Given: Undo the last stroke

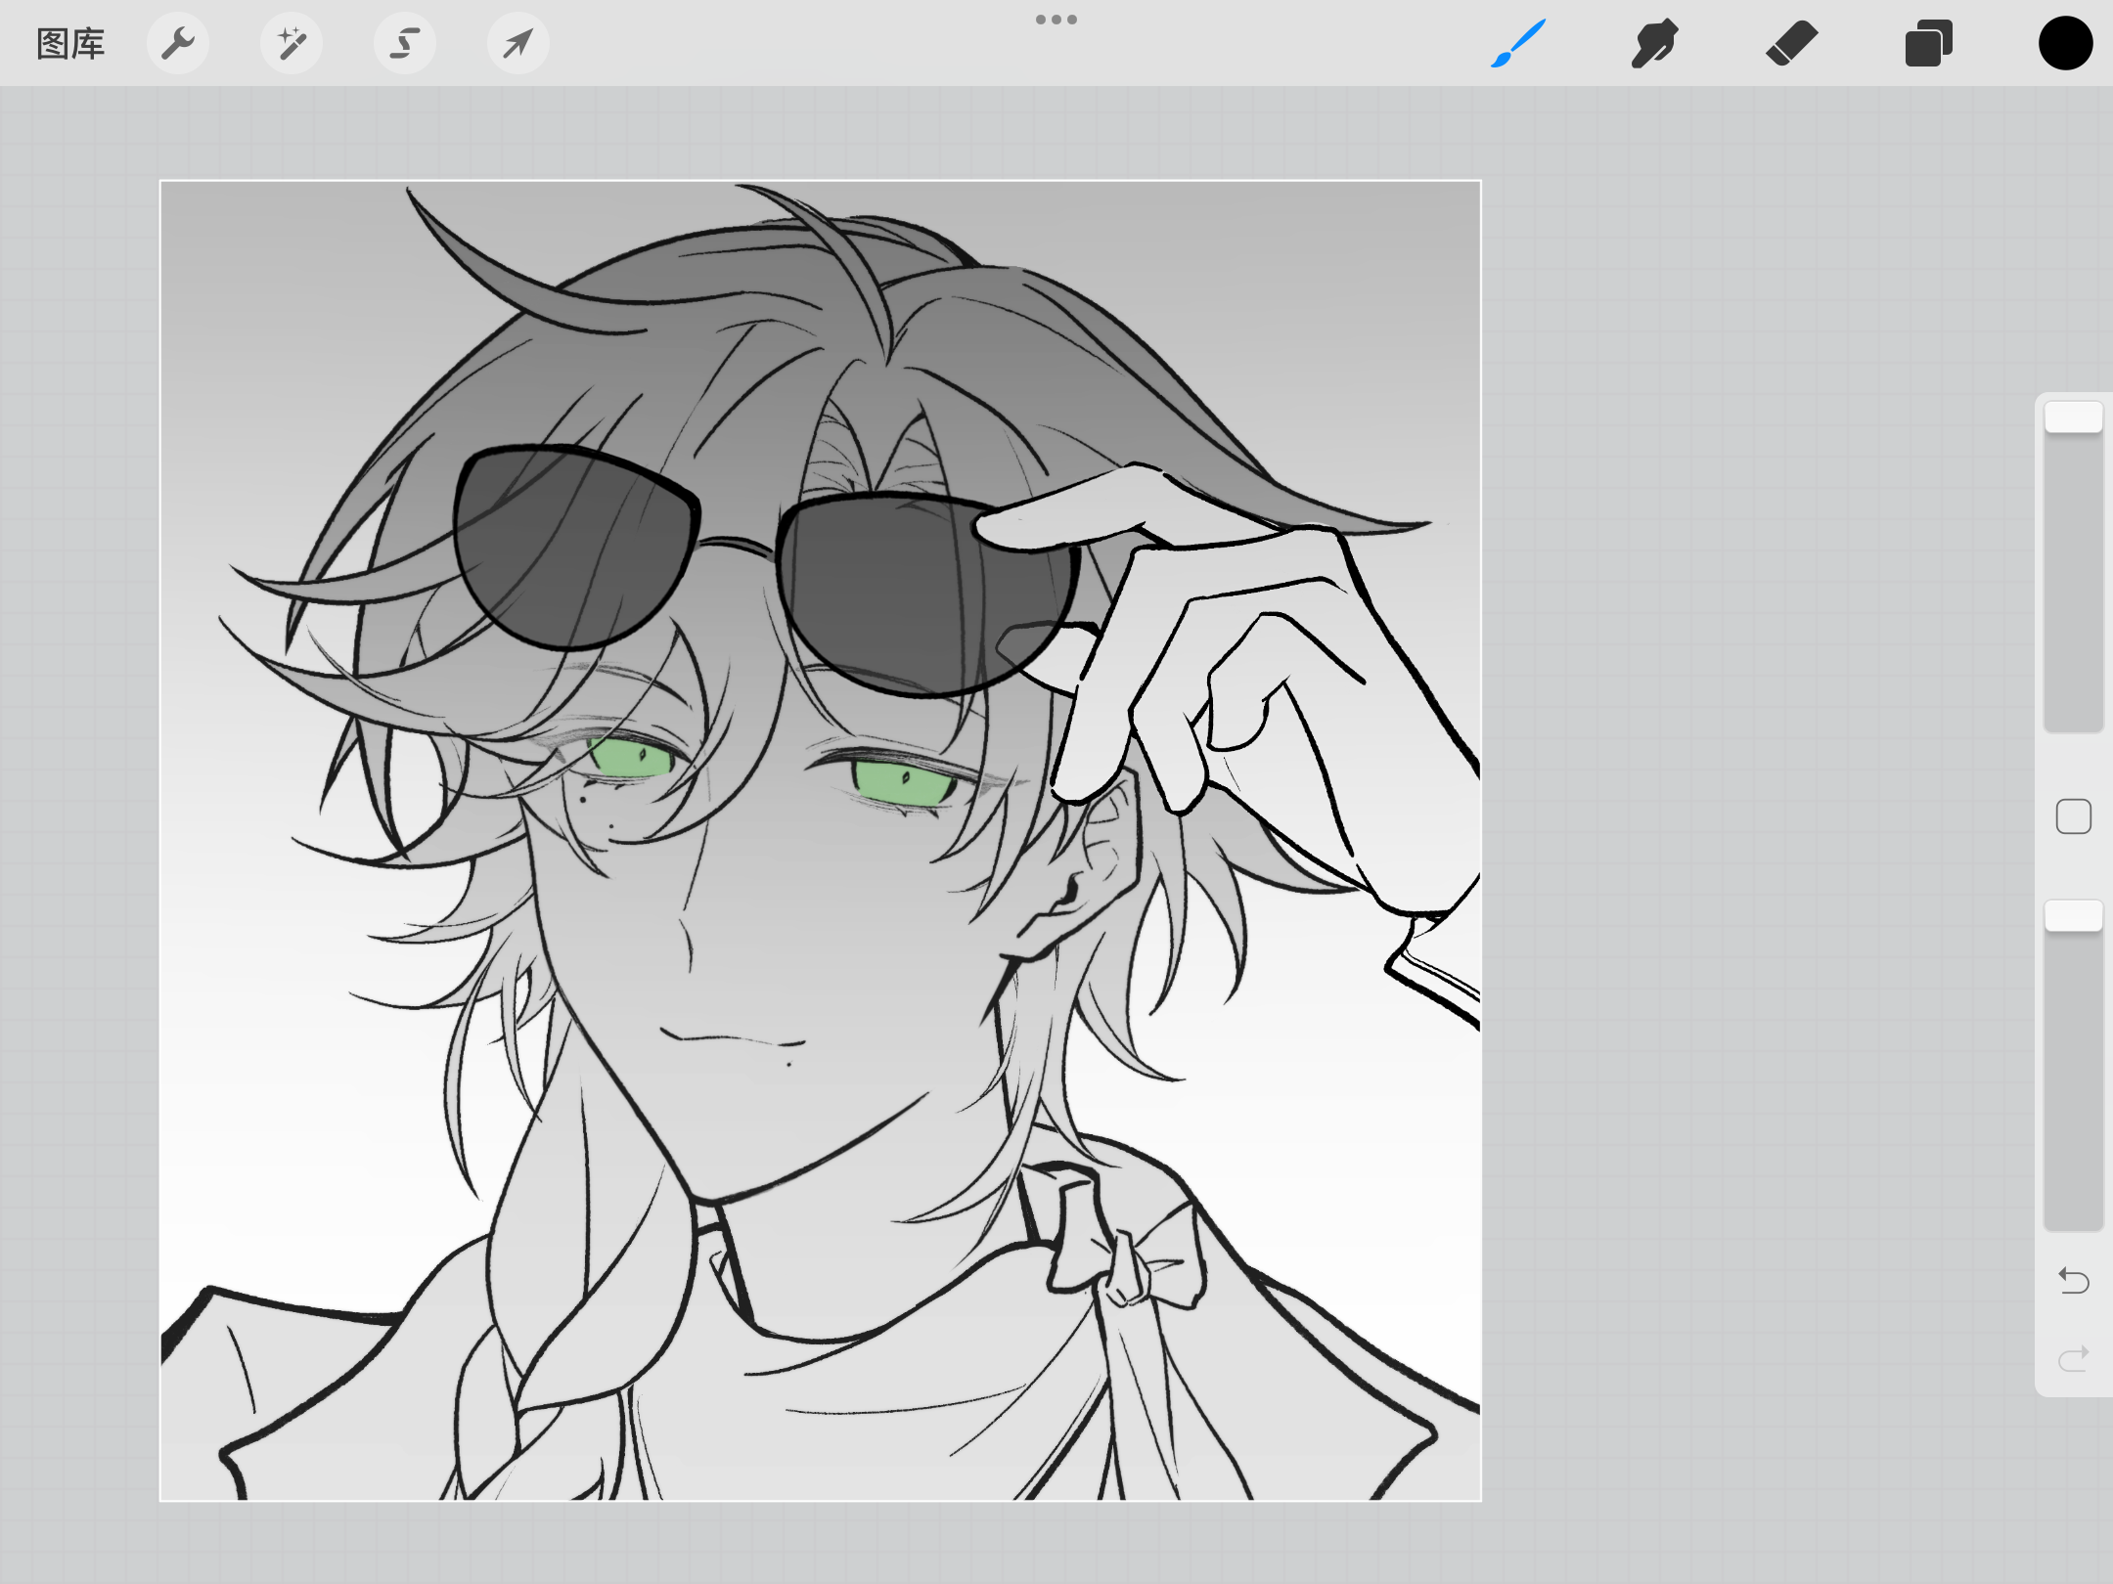Looking at the screenshot, I should tap(2073, 1280).
